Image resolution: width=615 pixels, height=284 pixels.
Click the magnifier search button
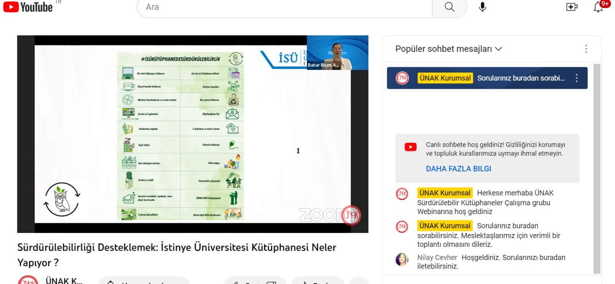click(449, 7)
